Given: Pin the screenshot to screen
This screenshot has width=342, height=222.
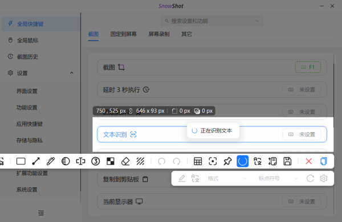Looking at the screenshot, I should [227, 162].
